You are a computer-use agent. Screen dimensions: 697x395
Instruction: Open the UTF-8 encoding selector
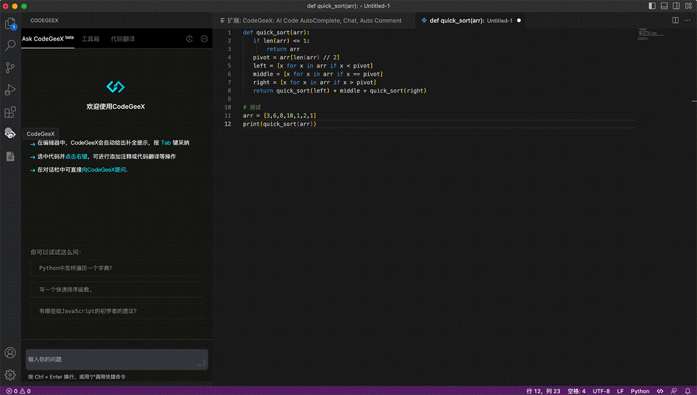pos(601,391)
